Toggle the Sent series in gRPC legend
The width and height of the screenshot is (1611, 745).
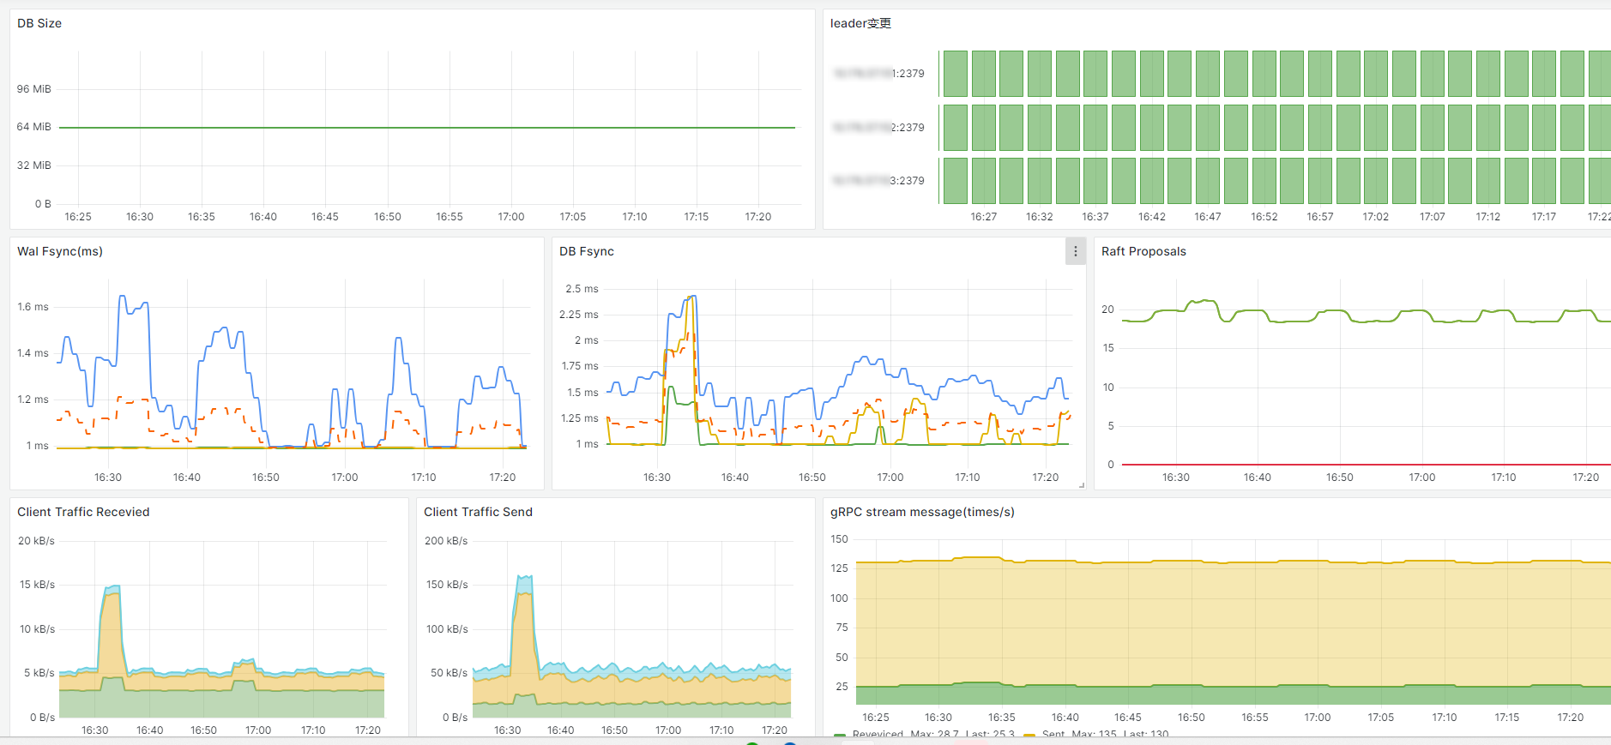pyautogui.click(x=1053, y=735)
